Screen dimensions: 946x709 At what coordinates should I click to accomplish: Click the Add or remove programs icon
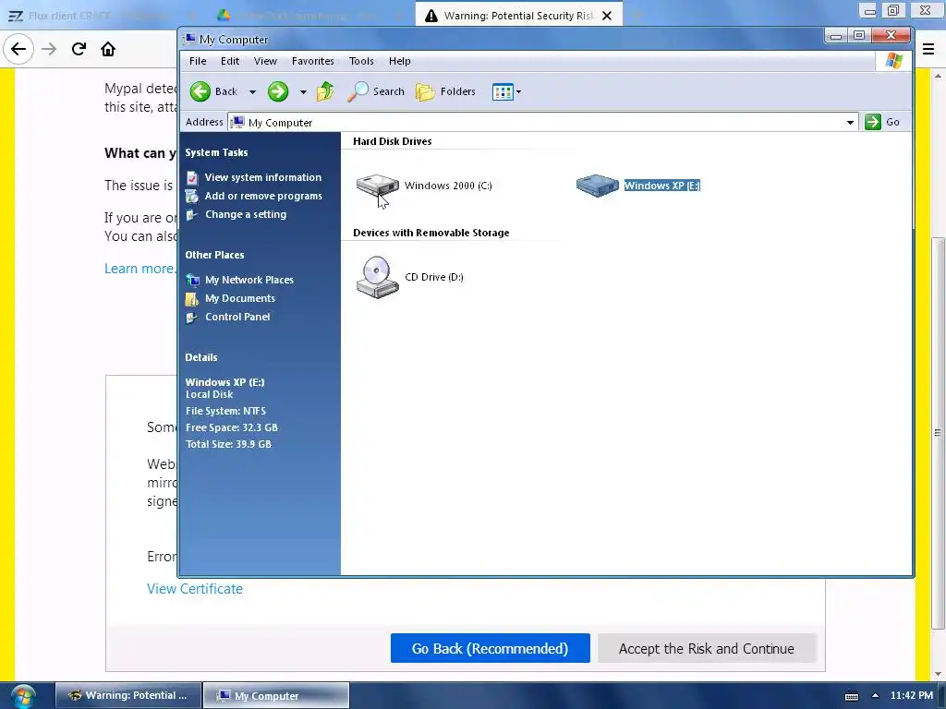tap(192, 197)
